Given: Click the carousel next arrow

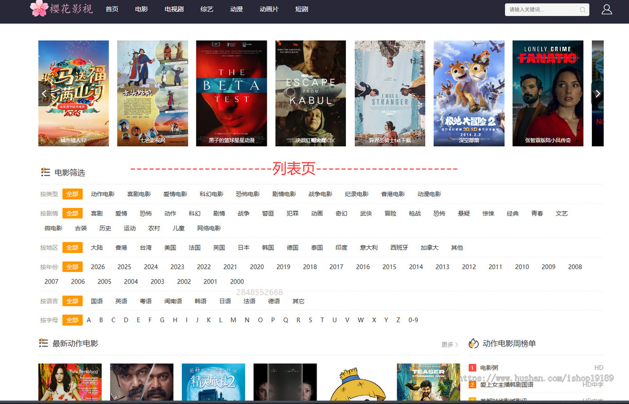Looking at the screenshot, I should click(598, 94).
